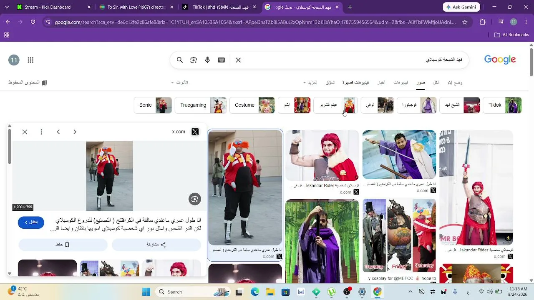534x300 pixels.
Task: Go to previous image in preview panel
Action: (58, 132)
